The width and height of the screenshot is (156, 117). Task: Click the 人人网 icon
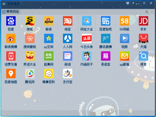68,38
